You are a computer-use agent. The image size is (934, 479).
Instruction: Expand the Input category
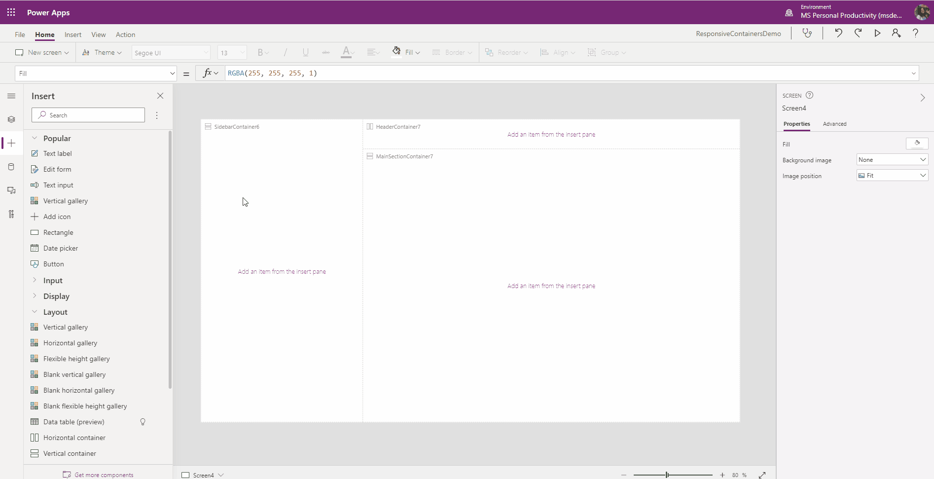(x=52, y=280)
